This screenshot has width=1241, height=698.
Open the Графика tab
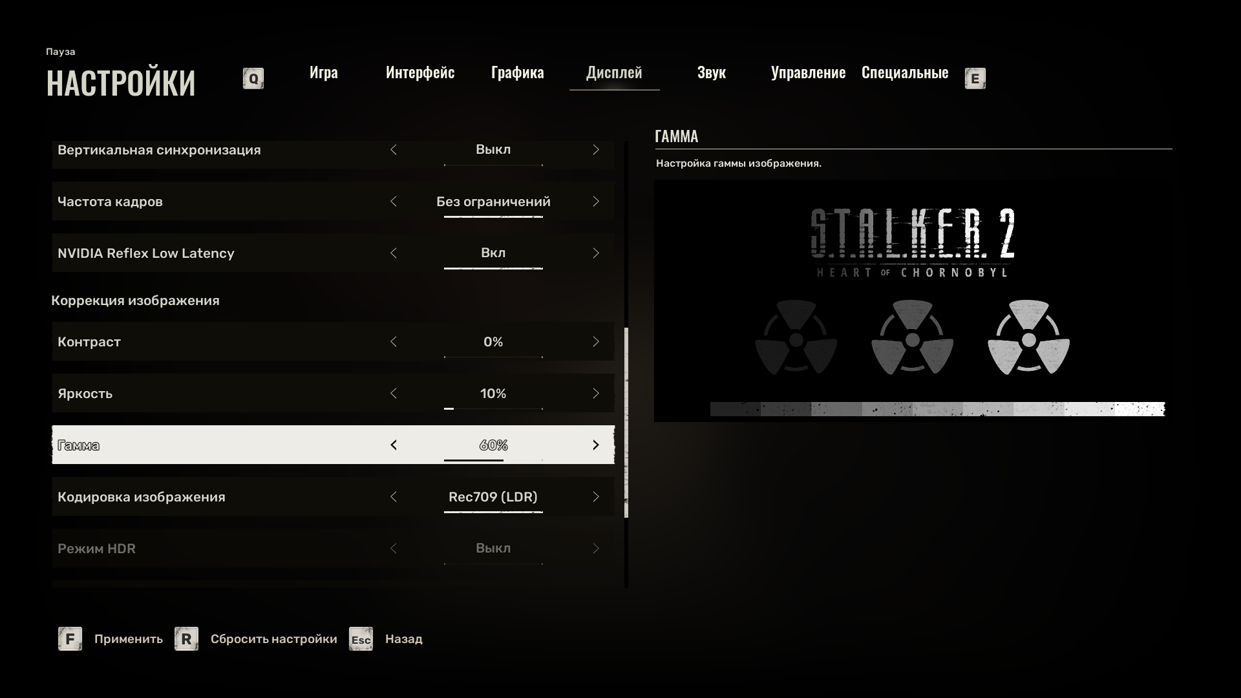(x=517, y=72)
